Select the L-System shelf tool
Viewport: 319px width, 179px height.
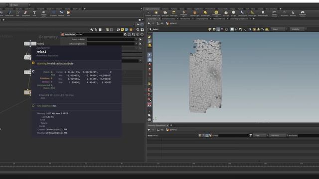53,13
